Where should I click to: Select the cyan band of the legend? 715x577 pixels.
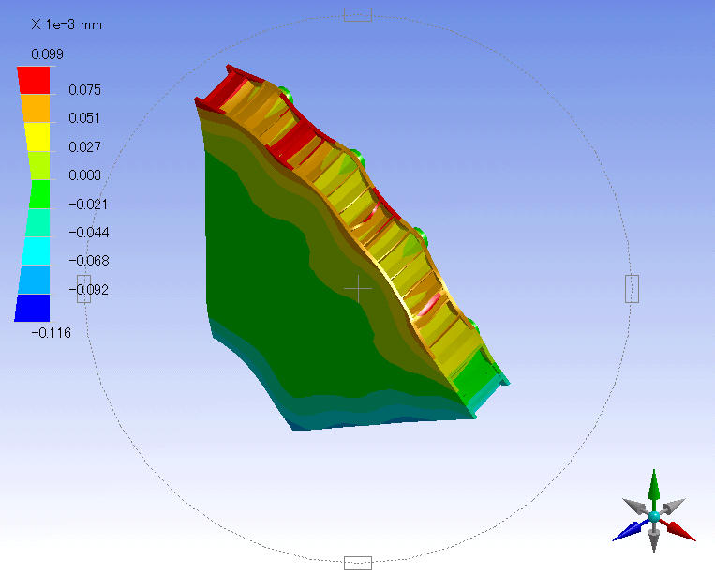[x=36, y=251]
